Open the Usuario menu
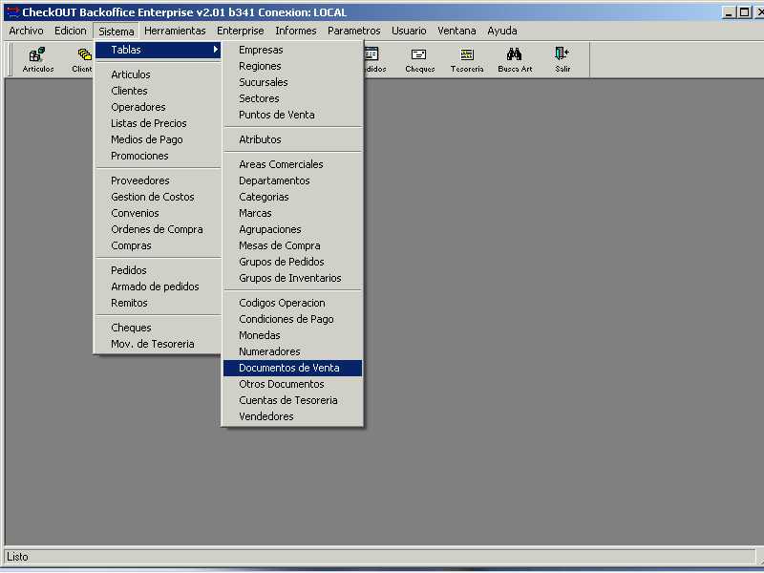764x573 pixels. point(409,31)
